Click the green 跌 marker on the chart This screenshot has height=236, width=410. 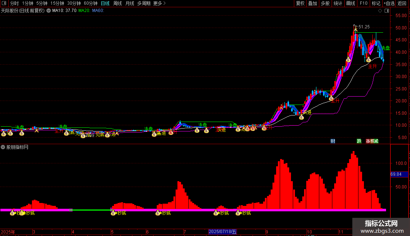(x=359, y=141)
